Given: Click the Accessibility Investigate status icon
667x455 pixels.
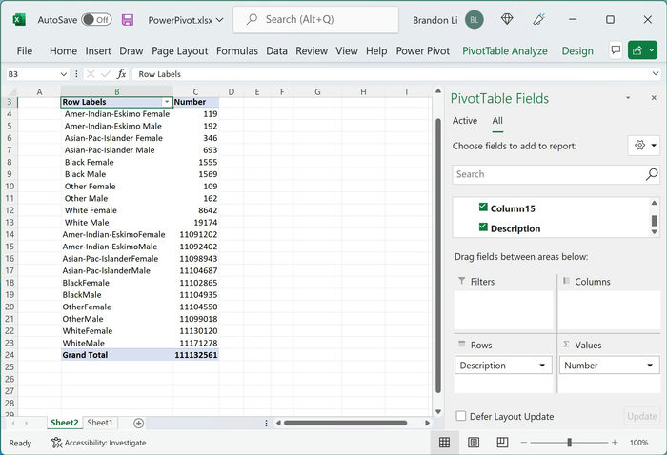Looking at the screenshot, I should (56, 443).
